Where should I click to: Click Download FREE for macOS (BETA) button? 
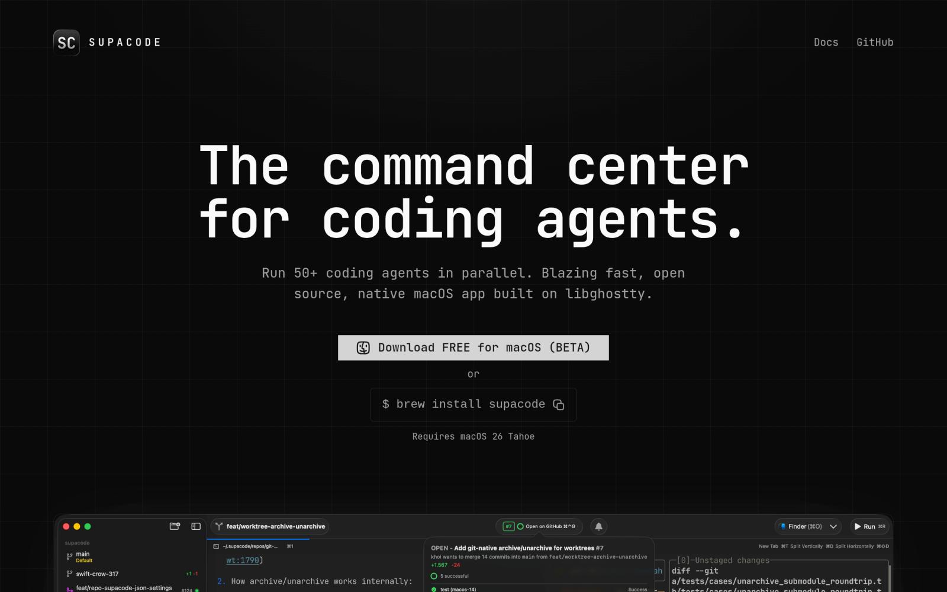[x=474, y=348]
